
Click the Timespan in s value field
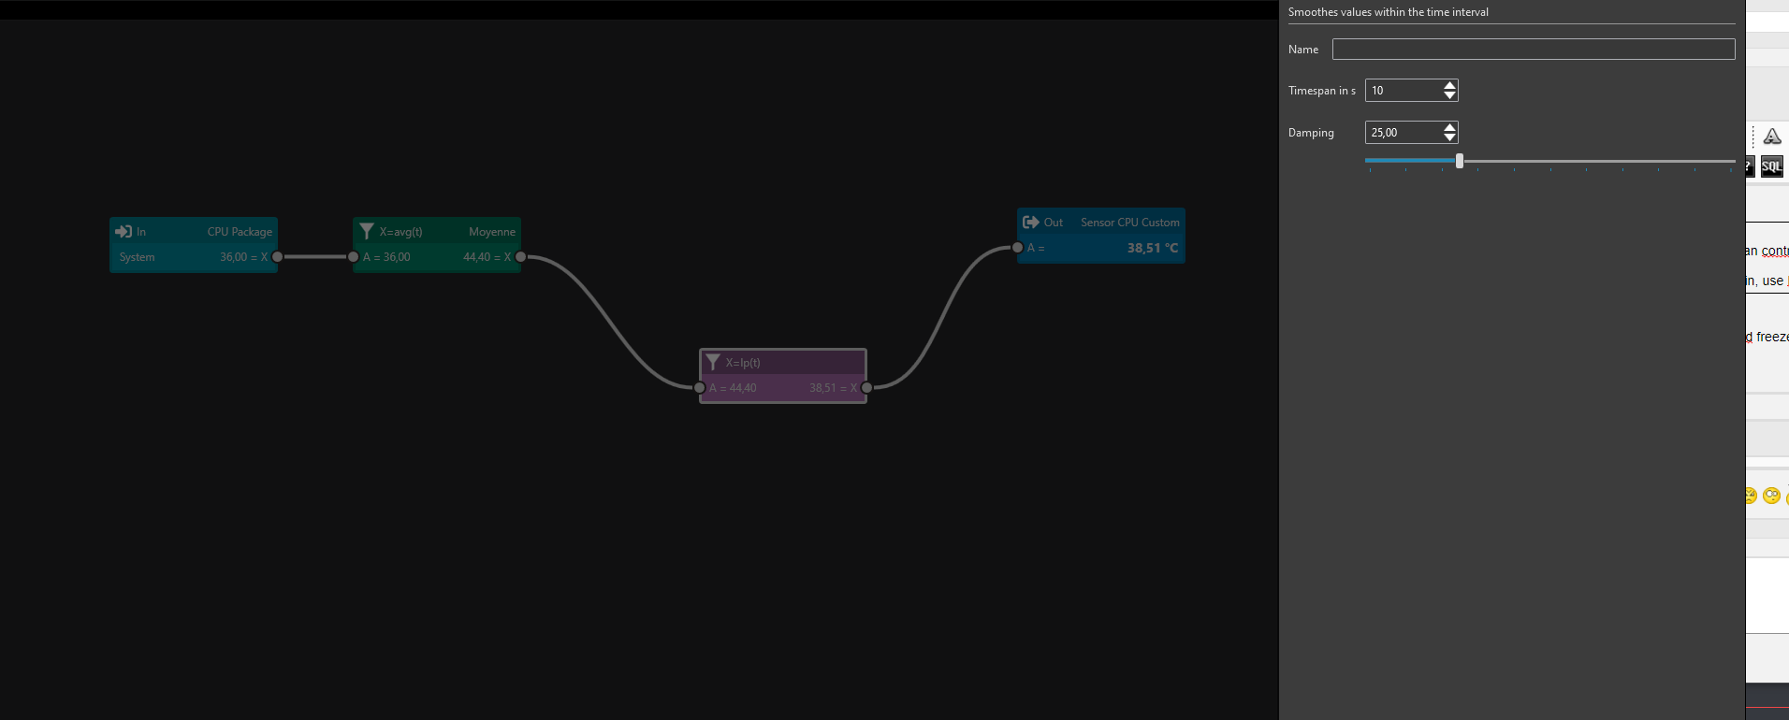point(1403,91)
